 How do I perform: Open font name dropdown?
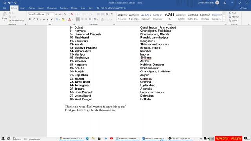pos(45,14)
